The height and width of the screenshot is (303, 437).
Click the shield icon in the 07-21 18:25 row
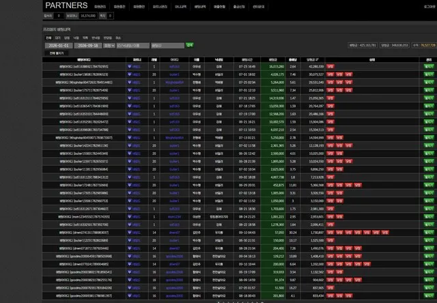tap(130, 98)
